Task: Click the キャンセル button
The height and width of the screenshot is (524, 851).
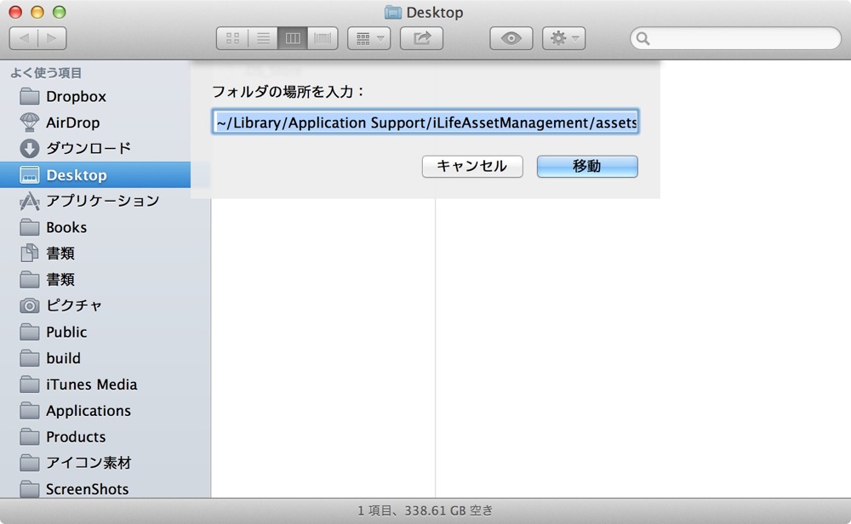Action: (472, 166)
